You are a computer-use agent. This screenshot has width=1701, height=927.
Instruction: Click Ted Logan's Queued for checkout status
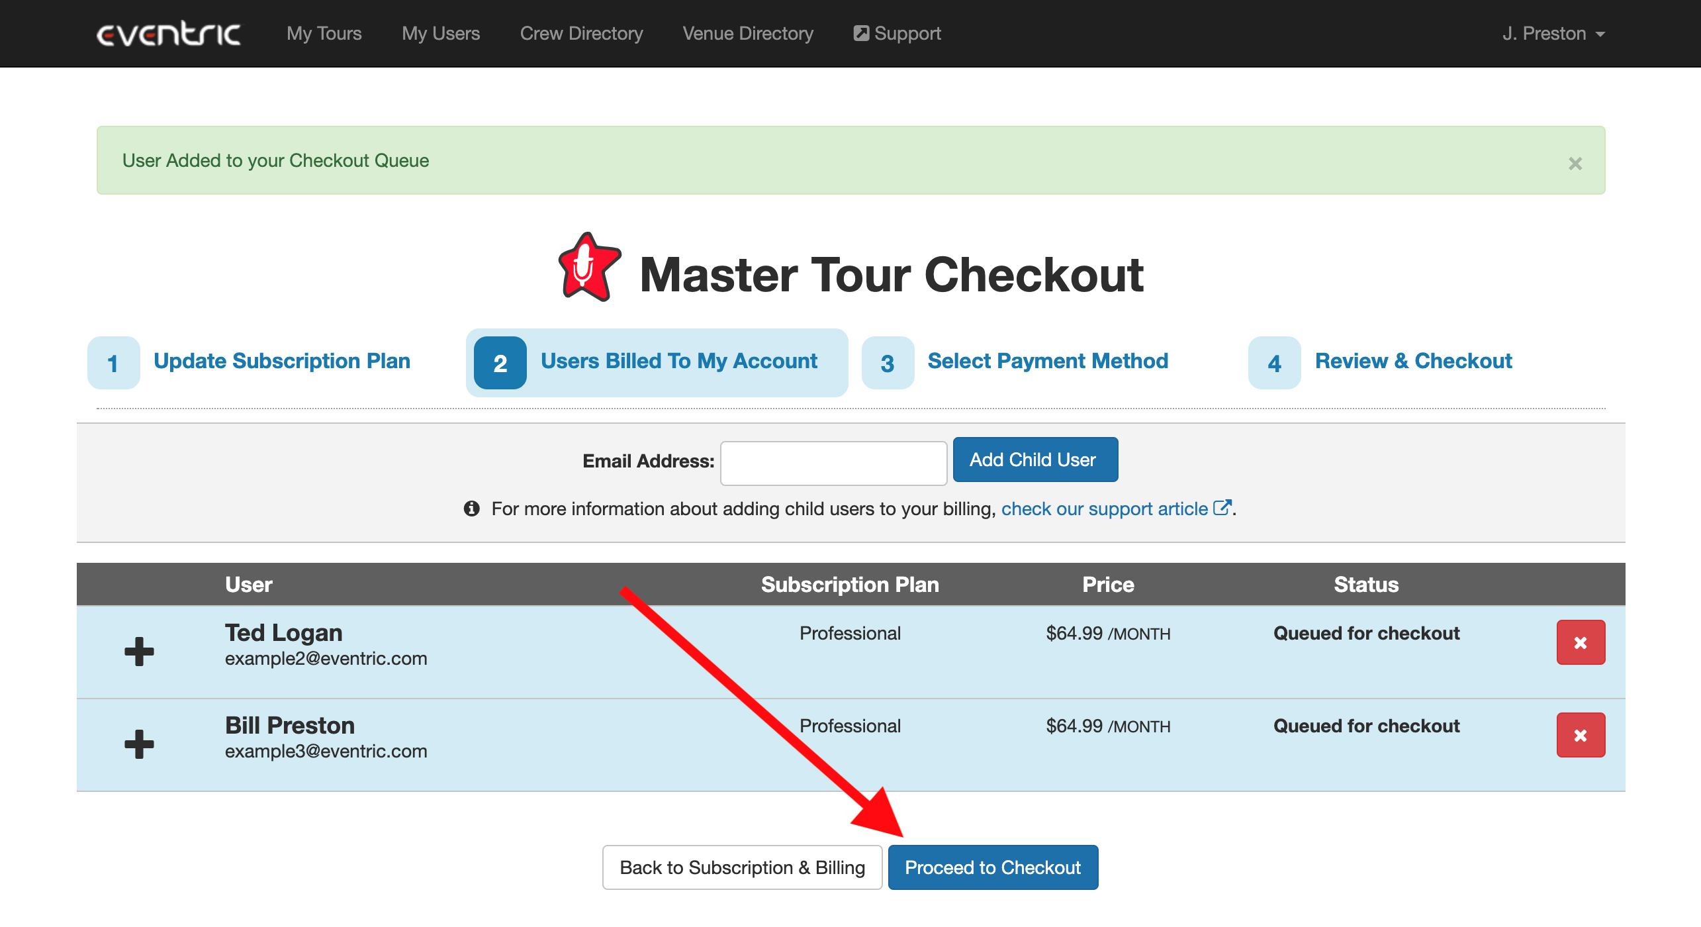click(x=1366, y=634)
